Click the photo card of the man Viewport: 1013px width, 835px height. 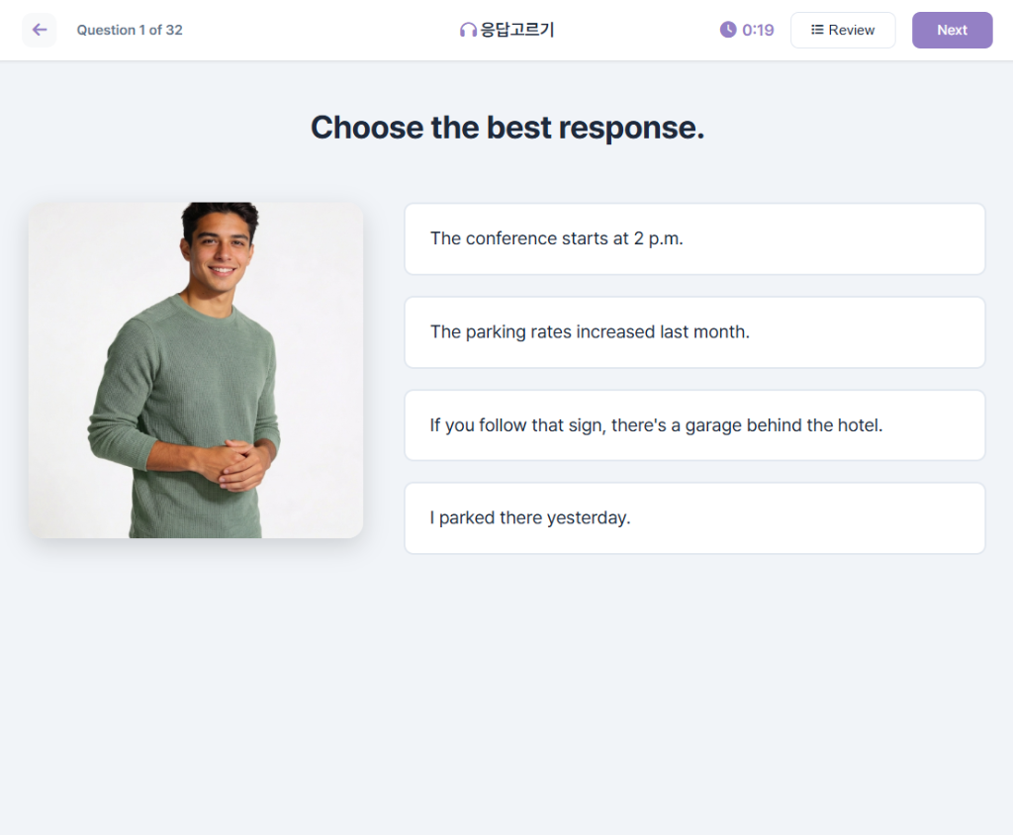196,371
